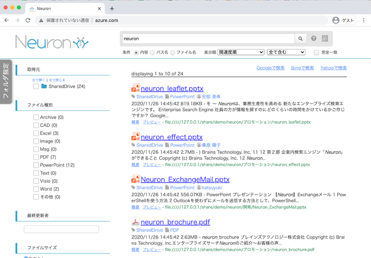Click Googleで検索 link
Screen dimensions: 371x258
(x=271, y=68)
